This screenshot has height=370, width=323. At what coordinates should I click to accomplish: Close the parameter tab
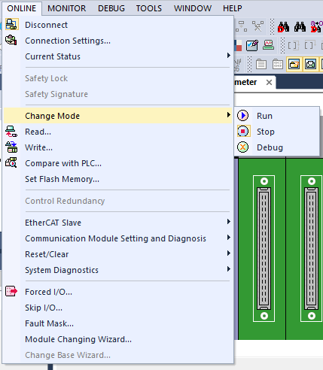point(269,82)
